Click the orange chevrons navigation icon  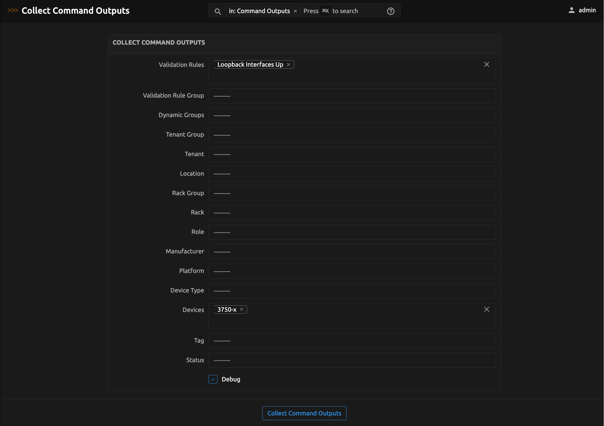point(13,11)
